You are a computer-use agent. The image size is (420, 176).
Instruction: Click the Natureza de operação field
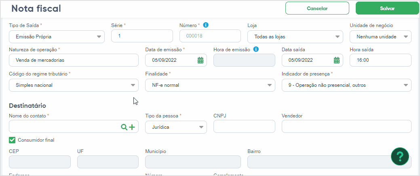[x=74, y=60]
